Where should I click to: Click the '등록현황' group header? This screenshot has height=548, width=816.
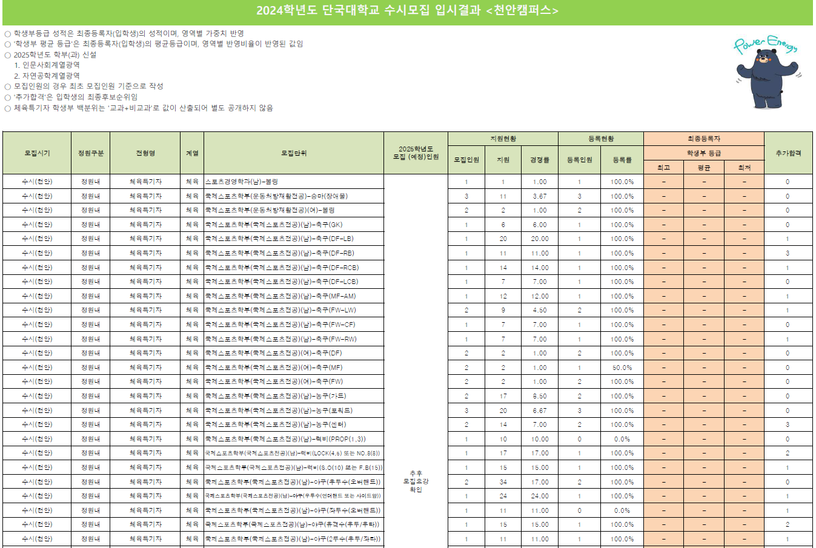(x=601, y=139)
